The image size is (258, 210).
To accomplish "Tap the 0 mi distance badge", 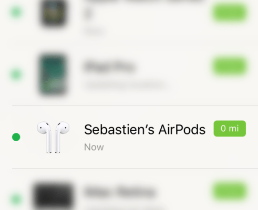I will pyautogui.click(x=230, y=129).
